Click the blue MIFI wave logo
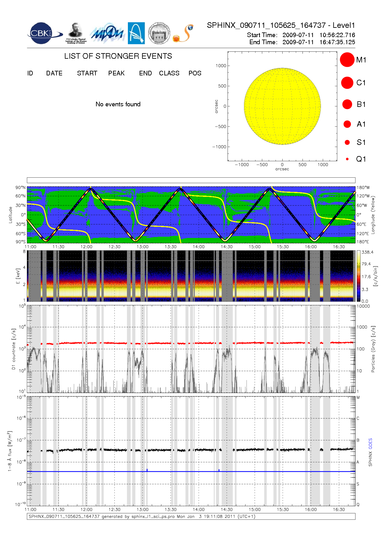The height and width of the screenshot is (542, 383). (x=107, y=34)
